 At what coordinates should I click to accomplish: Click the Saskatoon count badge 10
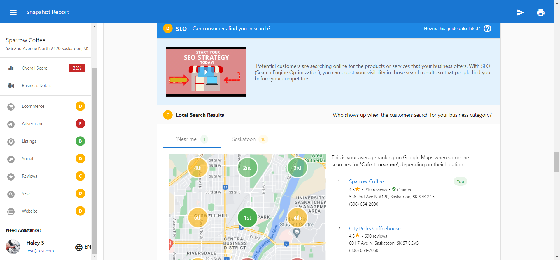263,139
